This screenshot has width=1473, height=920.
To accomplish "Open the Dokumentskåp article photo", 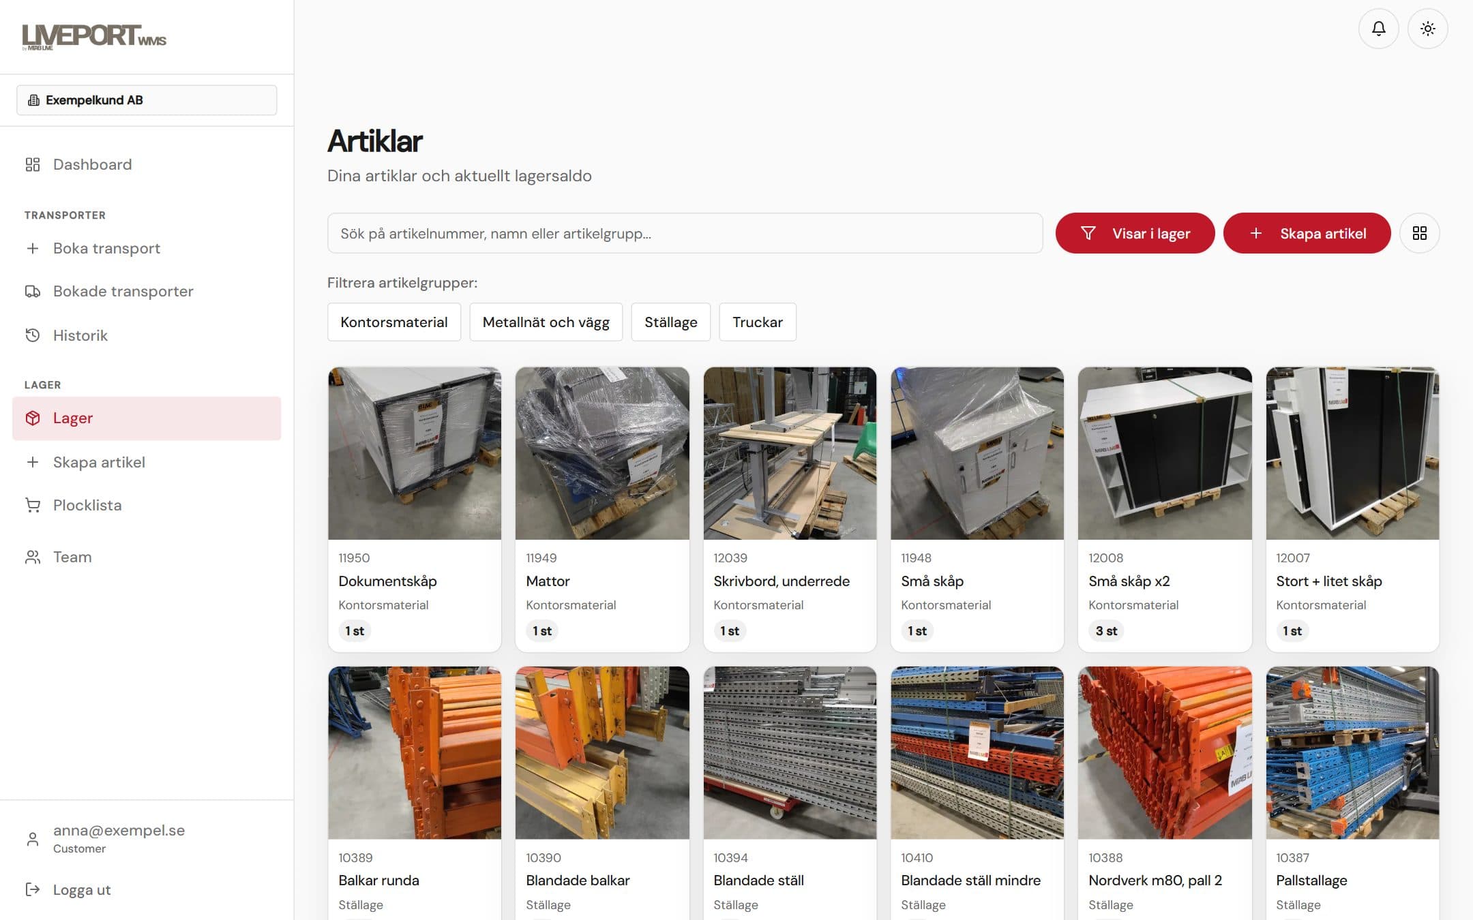I will pos(415,453).
